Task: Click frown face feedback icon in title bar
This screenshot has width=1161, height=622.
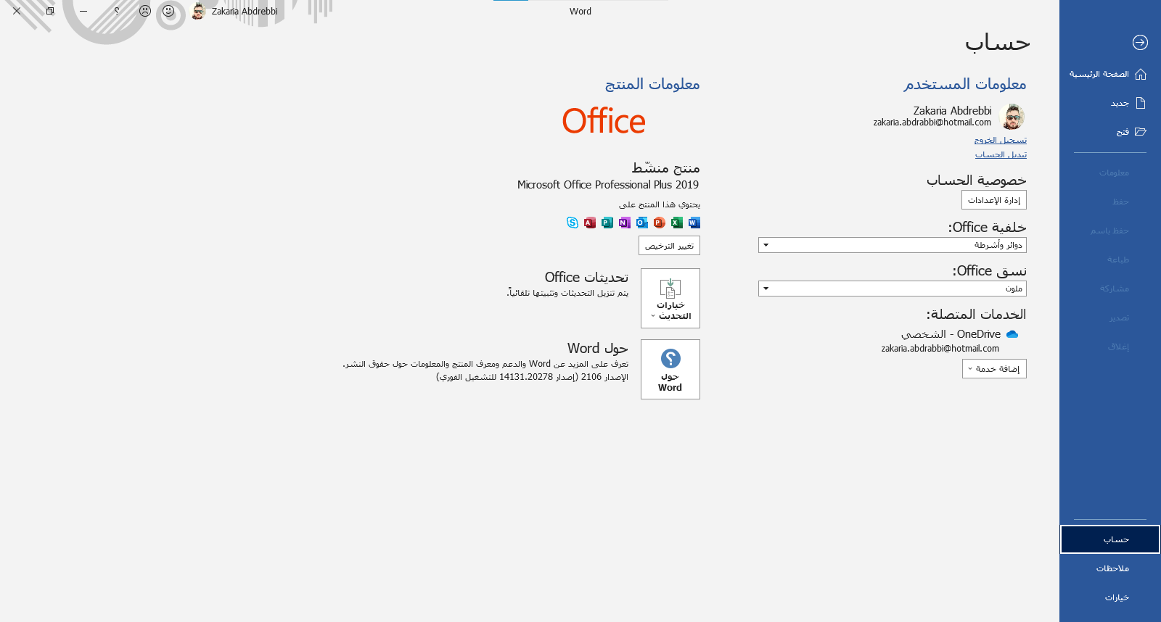Action: [145, 11]
